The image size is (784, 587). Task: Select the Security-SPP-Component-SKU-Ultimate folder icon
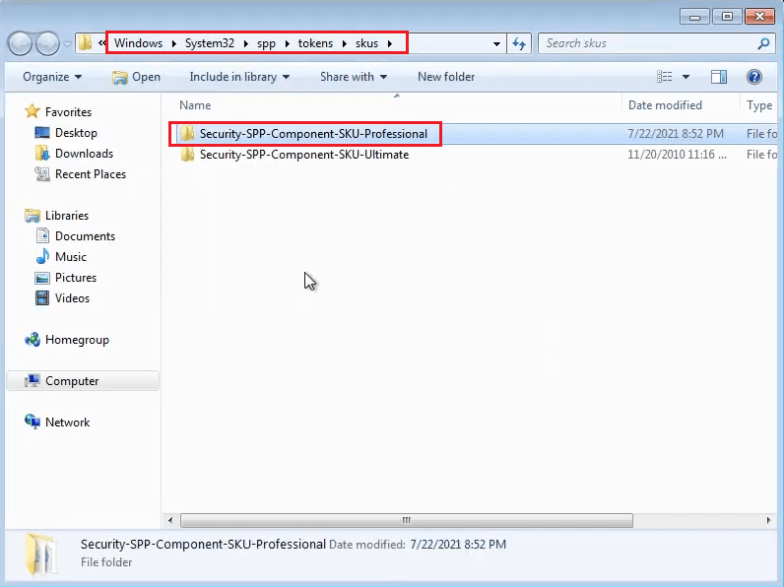tap(187, 155)
